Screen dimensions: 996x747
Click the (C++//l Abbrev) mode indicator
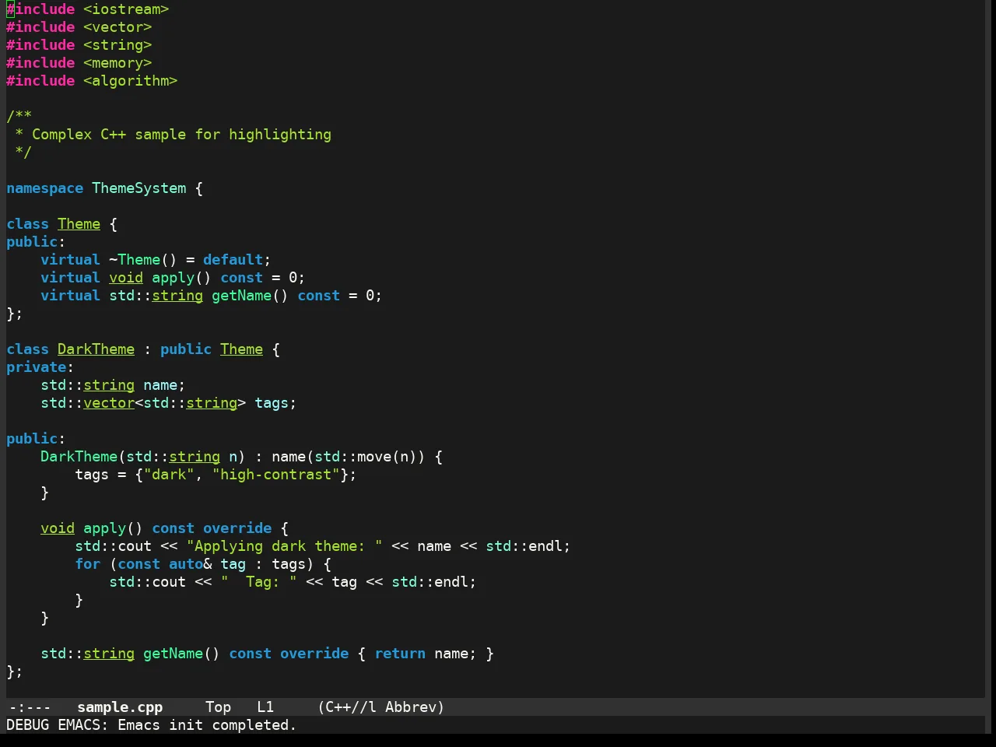point(381,707)
